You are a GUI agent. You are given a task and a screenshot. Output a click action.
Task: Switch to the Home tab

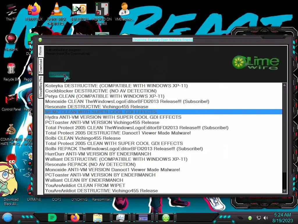click(40, 51)
